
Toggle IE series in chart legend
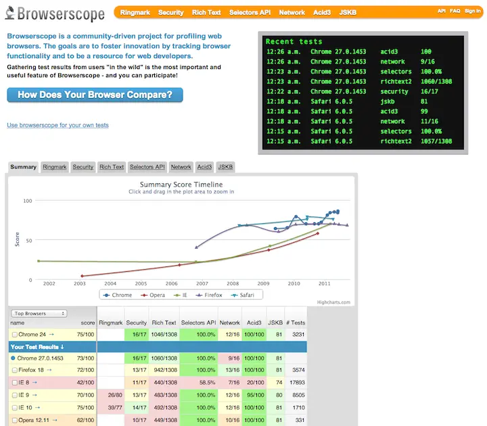point(181,295)
